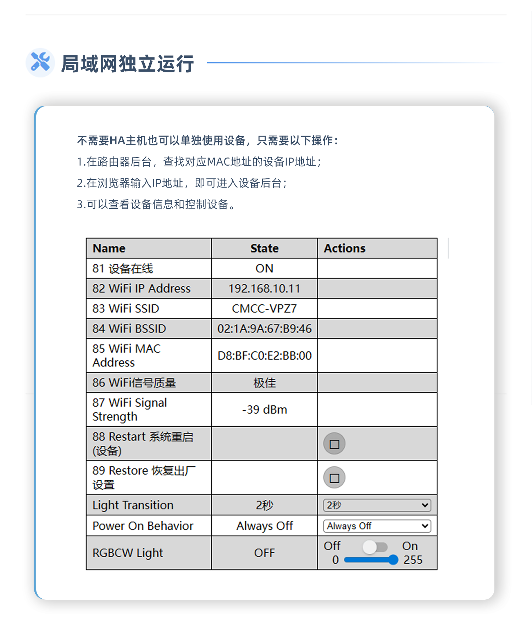The width and height of the screenshot is (532, 626).
Task: Click the OFF state of RGBCW Light
Action: pyautogui.click(x=264, y=553)
